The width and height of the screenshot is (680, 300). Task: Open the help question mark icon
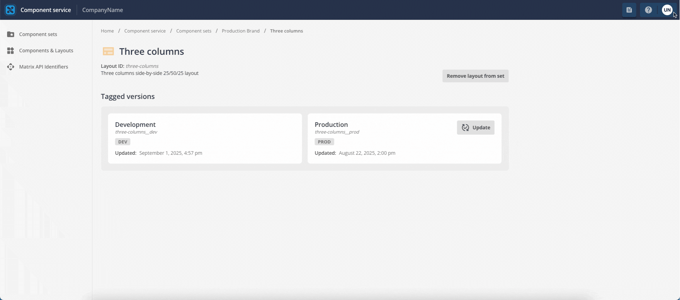coord(648,10)
